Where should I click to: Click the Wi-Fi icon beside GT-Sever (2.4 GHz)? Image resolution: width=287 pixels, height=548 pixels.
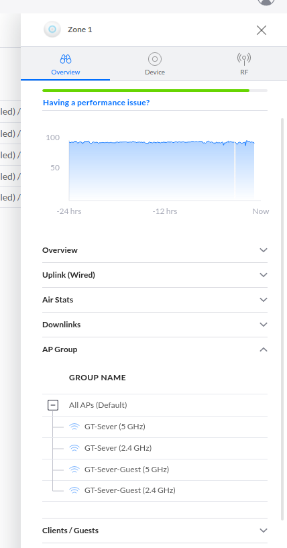pos(74,448)
